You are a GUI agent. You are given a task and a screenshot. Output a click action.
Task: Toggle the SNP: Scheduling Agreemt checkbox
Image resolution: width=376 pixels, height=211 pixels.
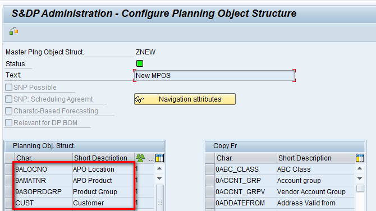(8, 99)
